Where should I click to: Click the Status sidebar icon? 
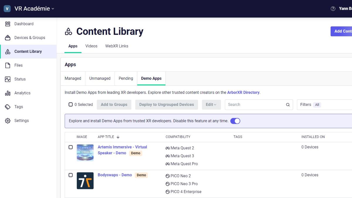pyautogui.click(x=8, y=79)
